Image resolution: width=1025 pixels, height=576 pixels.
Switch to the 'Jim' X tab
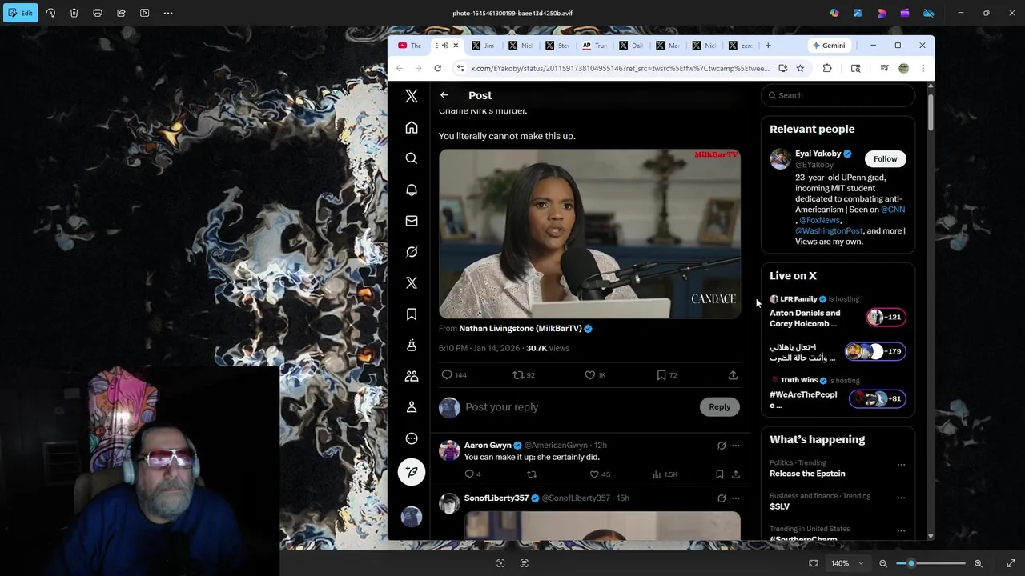pos(483,46)
